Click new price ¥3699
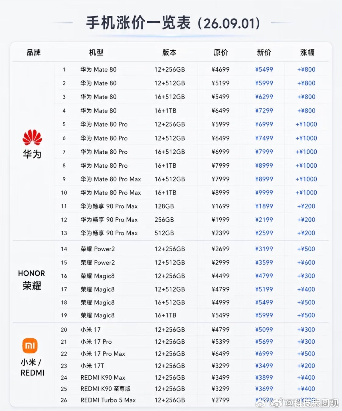 coord(264,389)
